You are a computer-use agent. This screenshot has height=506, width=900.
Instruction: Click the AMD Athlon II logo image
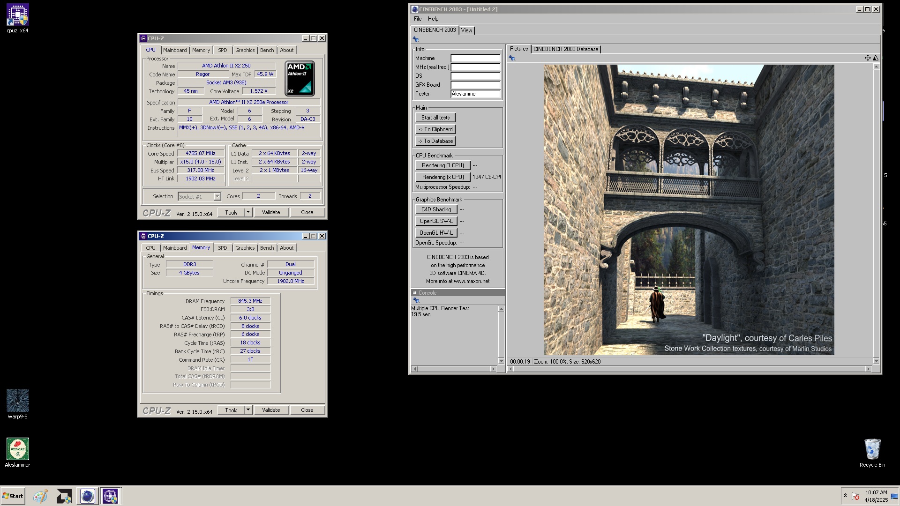point(300,79)
